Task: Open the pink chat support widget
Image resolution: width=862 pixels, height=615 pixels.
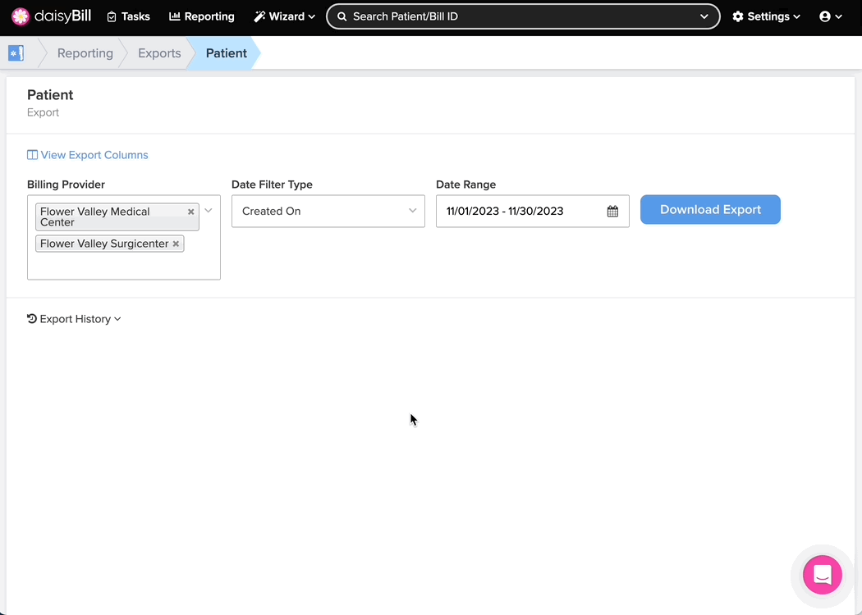Action: 823,575
